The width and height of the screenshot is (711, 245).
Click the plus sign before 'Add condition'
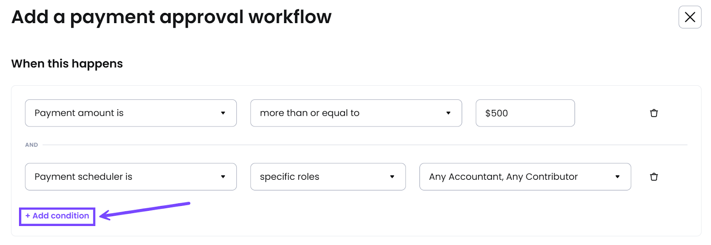[28, 216]
